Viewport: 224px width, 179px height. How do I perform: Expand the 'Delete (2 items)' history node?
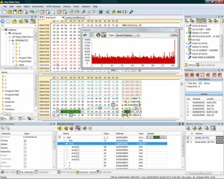tap(187, 47)
